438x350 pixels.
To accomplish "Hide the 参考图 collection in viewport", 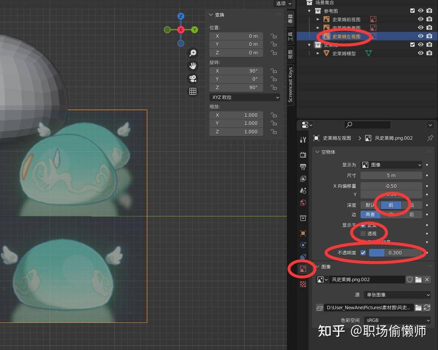I will click(x=421, y=11).
